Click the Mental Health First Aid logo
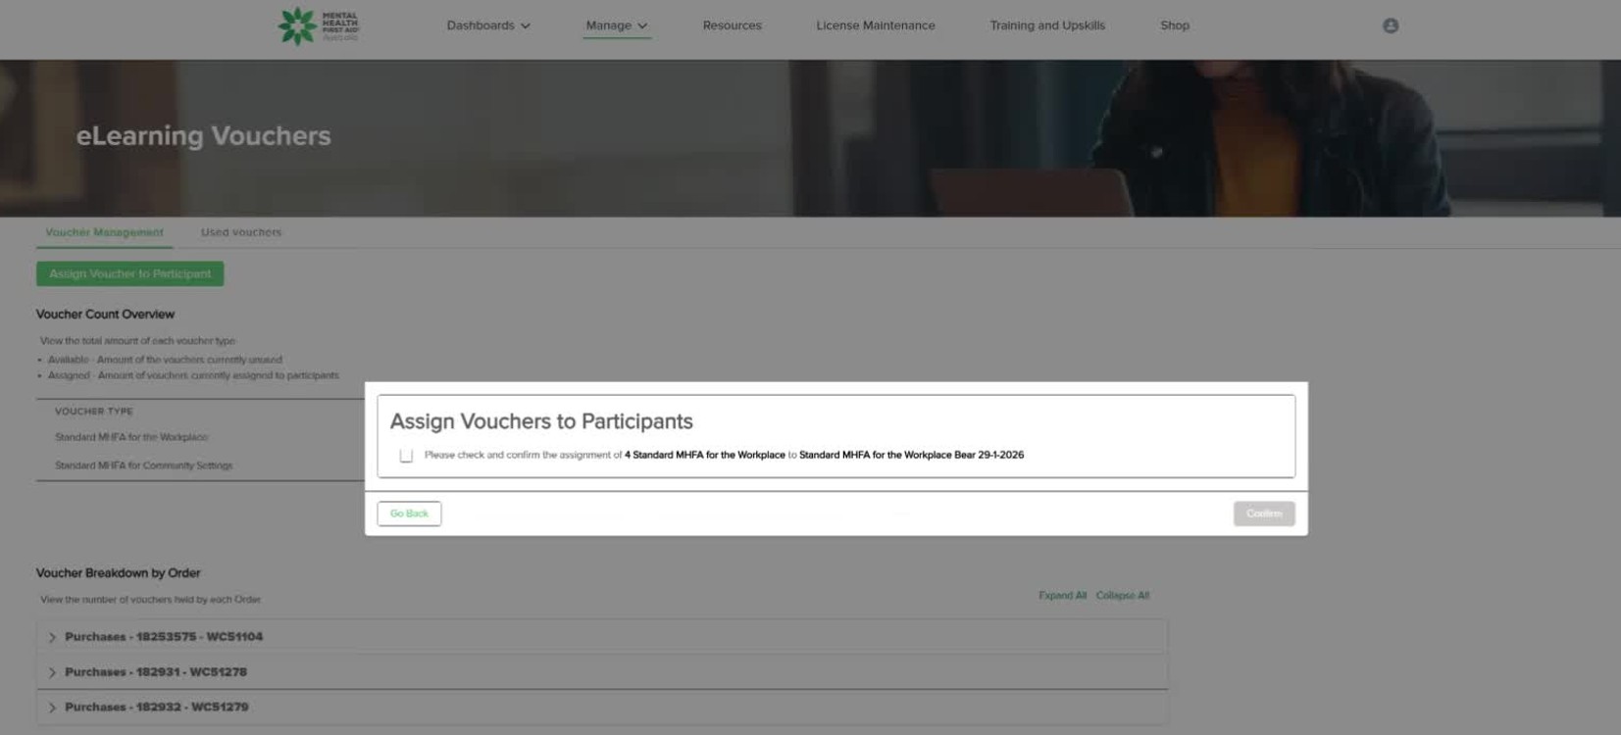 click(x=319, y=26)
